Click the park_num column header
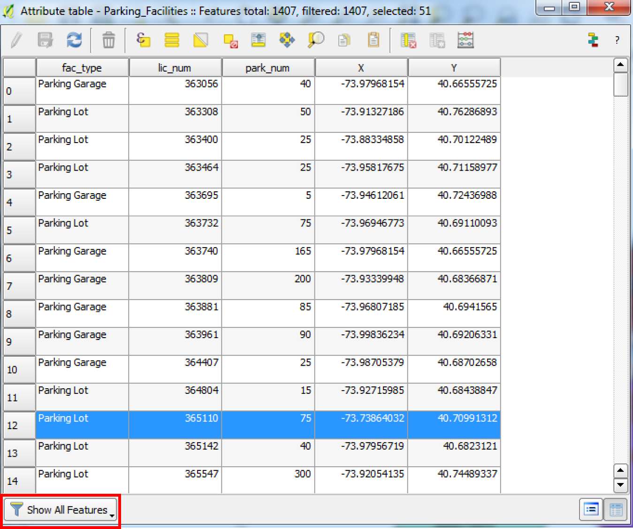The image size is (633, 529). click(x=267, y=68)
